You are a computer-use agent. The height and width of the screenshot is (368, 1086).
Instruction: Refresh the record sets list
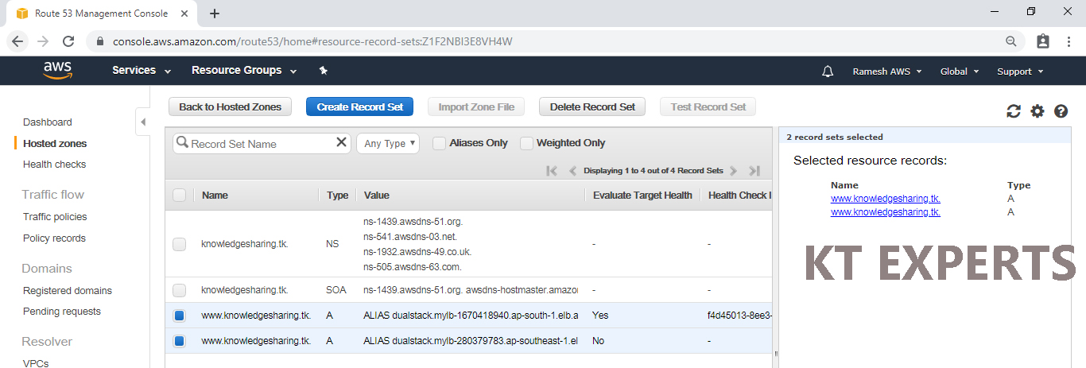[x=1013, y=111]
